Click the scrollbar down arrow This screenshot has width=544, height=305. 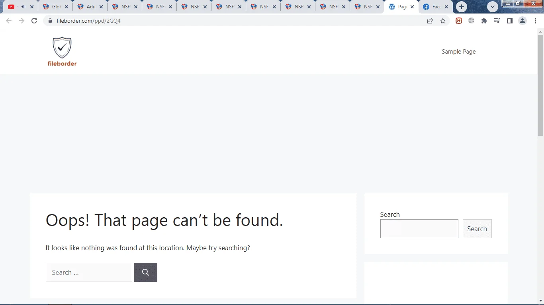click(540, 301)
